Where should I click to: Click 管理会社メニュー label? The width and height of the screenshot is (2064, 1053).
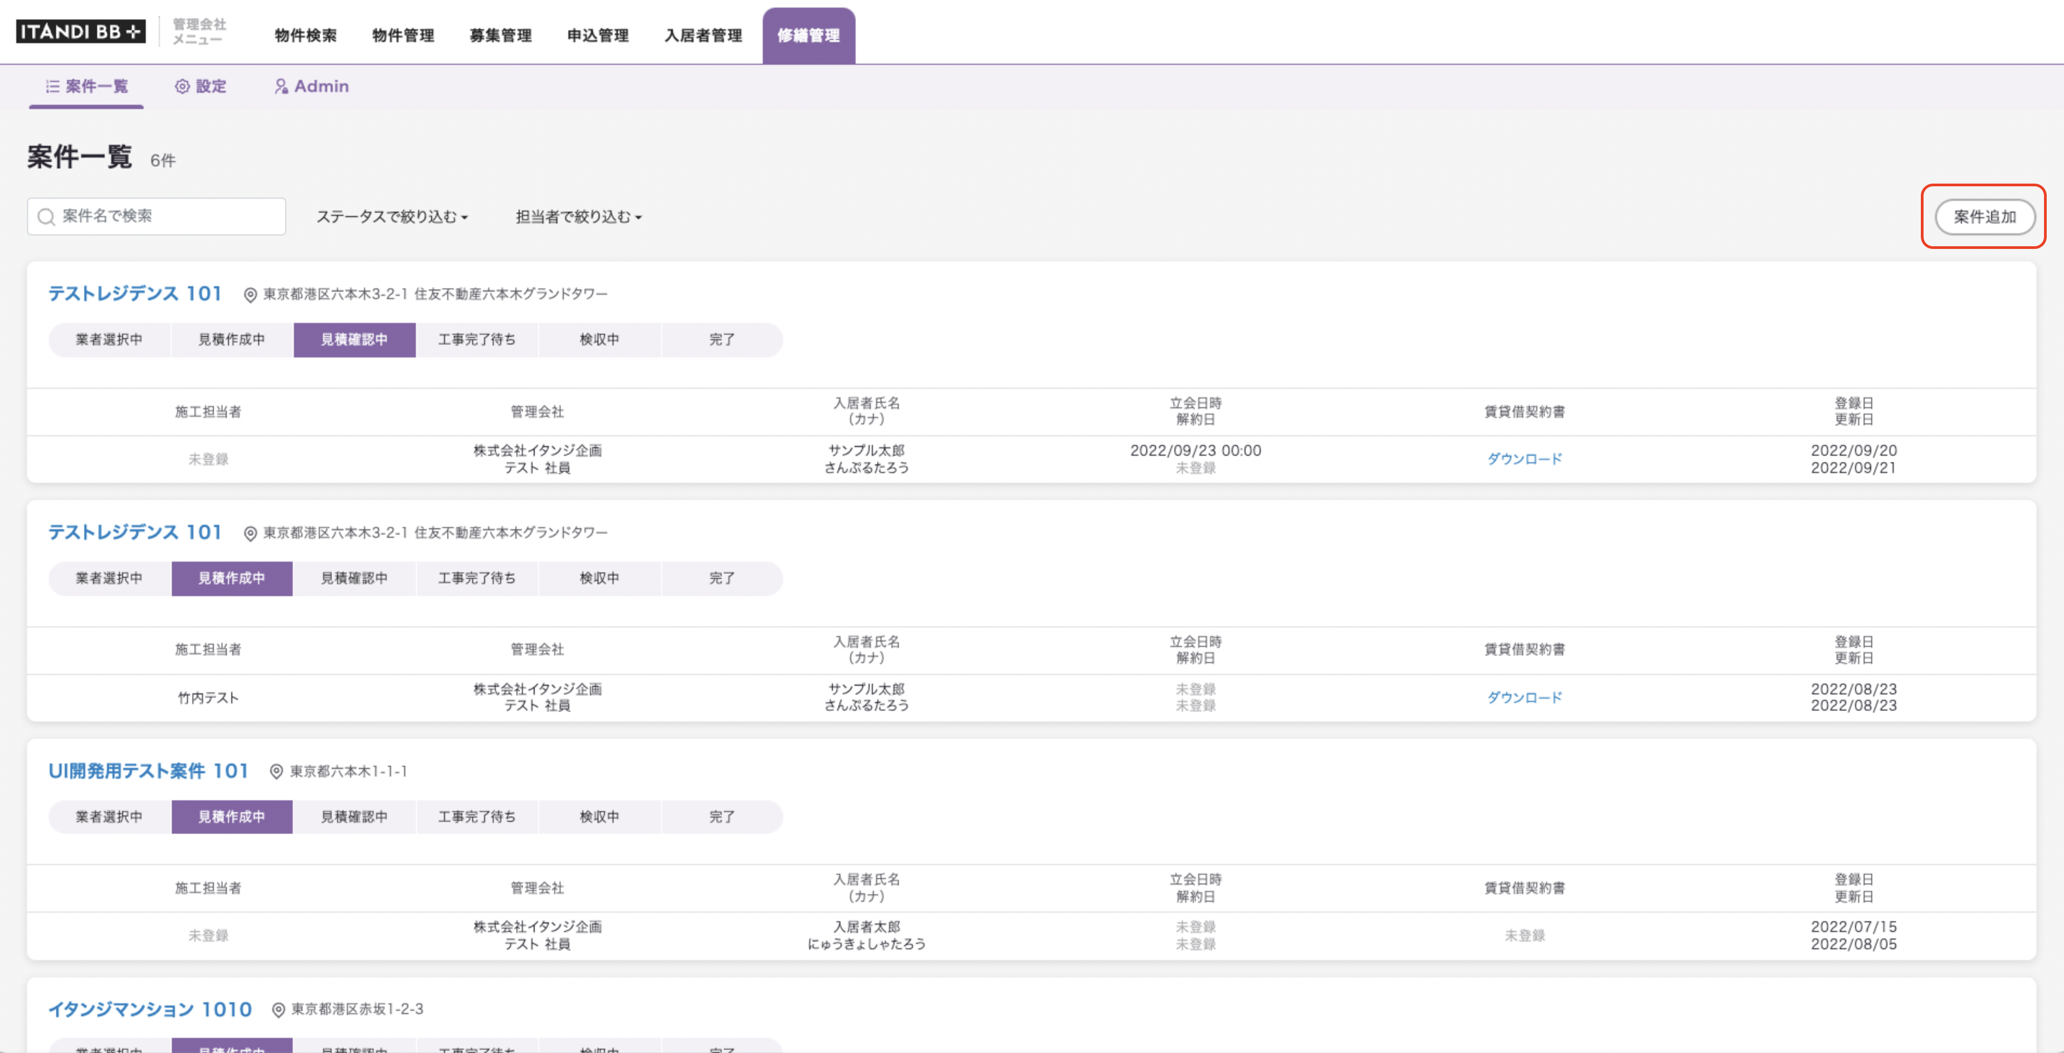click(x=199, y=32)
